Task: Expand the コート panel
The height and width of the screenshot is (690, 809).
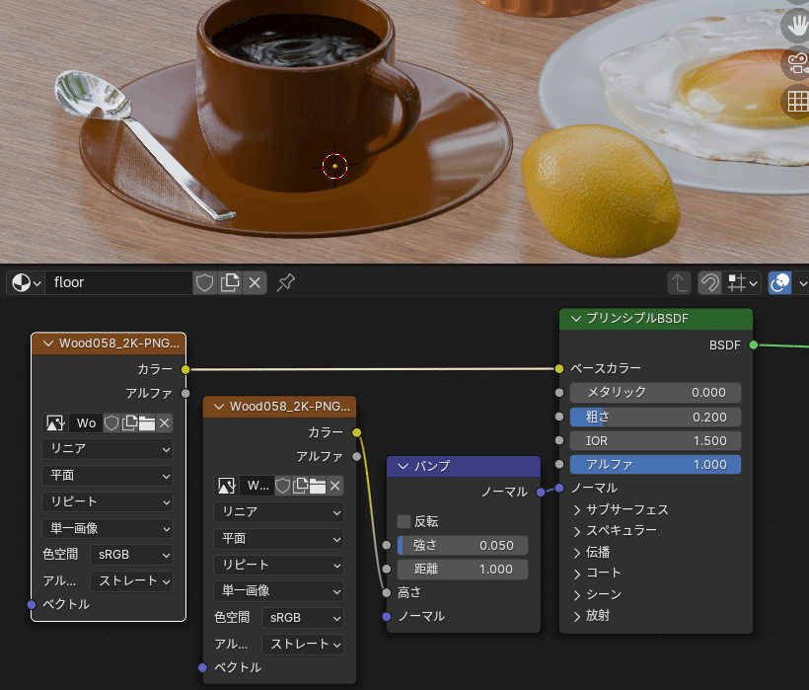Action: (598, 573)
